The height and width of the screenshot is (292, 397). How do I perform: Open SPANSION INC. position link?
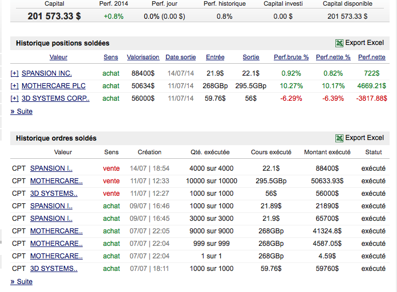click(47, 73)
